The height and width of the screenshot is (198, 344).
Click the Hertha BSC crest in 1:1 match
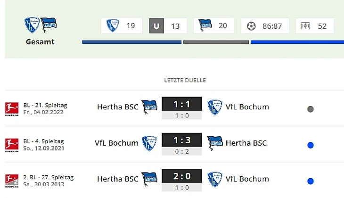(x=149, y=107)
